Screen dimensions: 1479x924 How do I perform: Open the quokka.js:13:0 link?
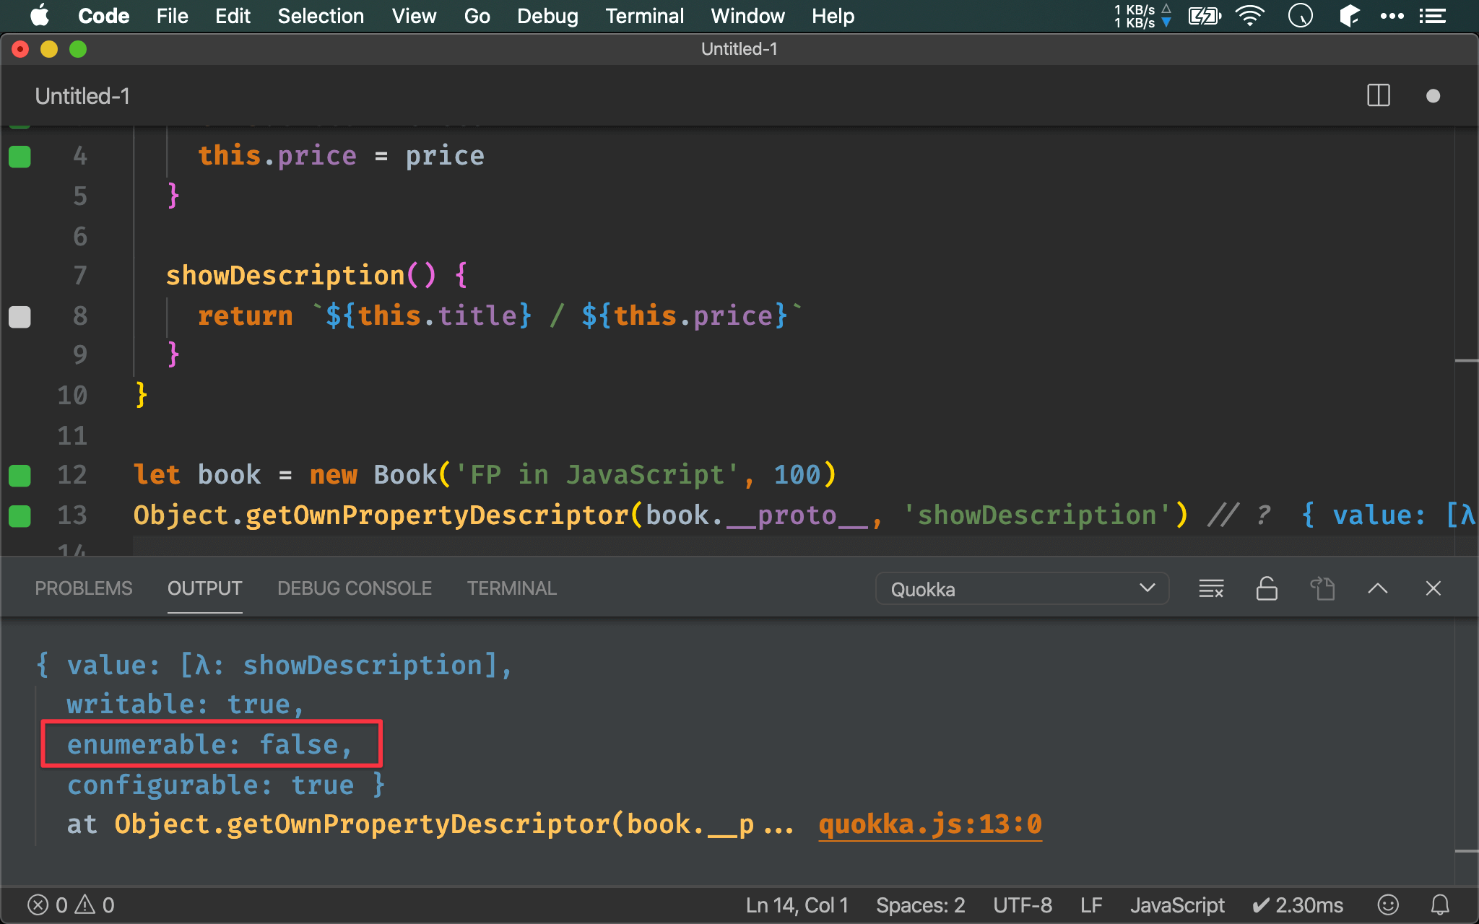coord(929,824)
